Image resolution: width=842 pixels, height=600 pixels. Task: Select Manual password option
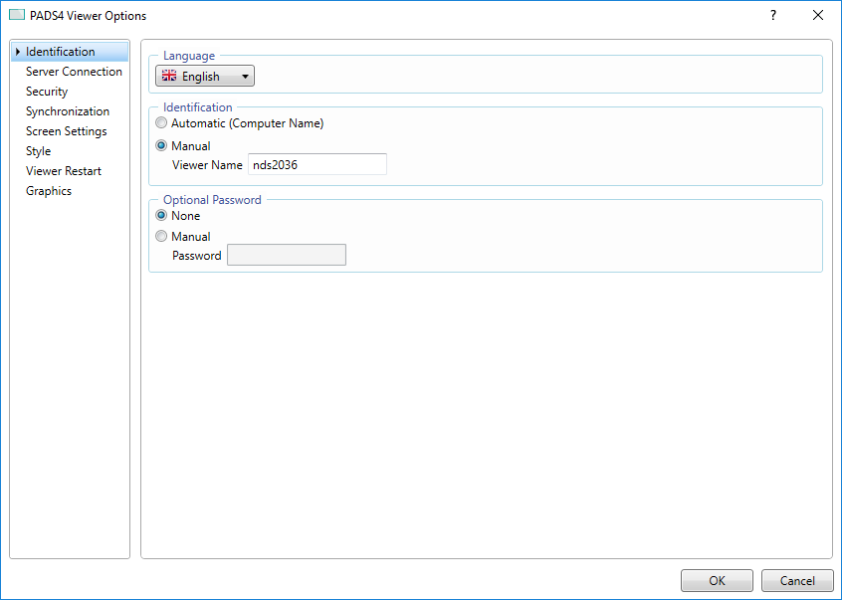coord(161,236)
